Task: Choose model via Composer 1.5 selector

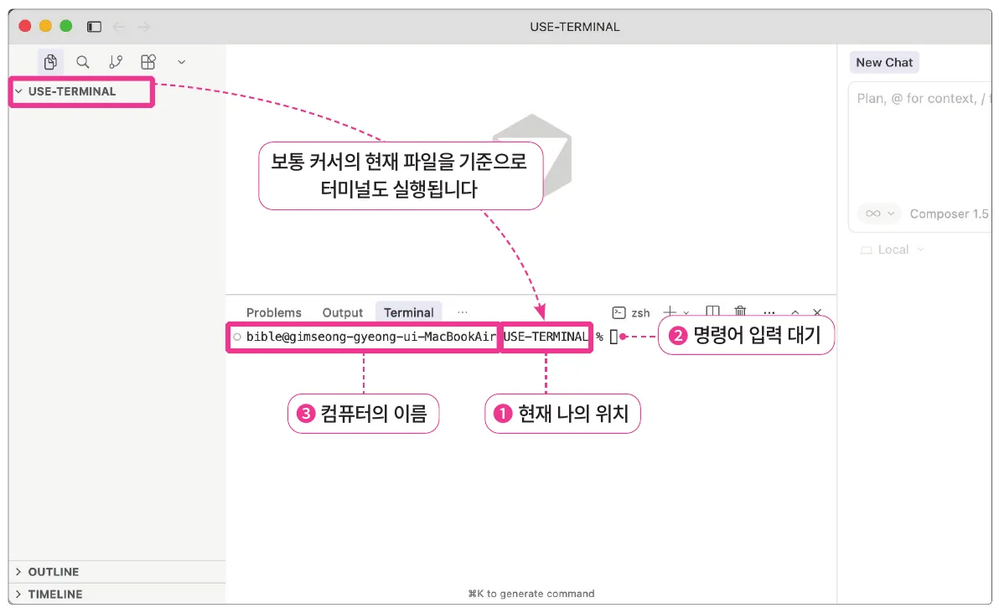Action: click(x=950, y=214)
